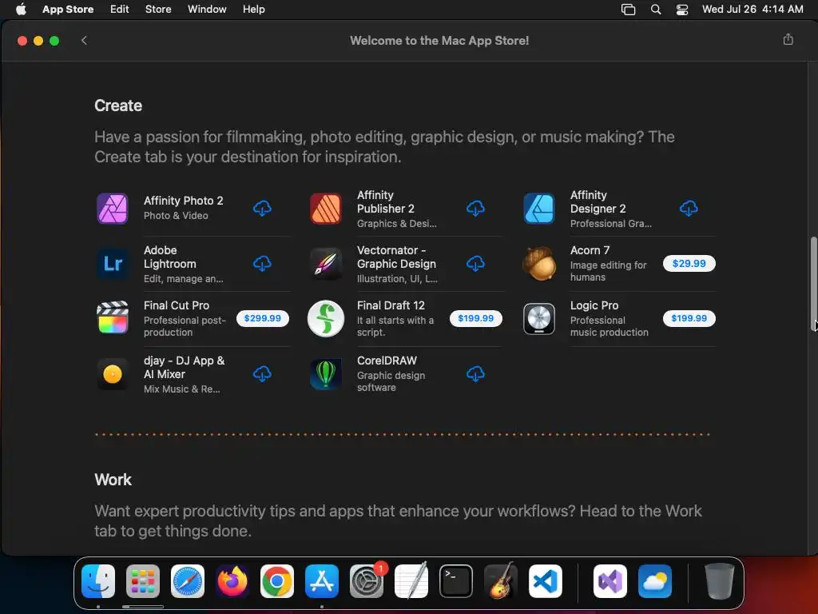
Task: Open GarageBand from the Dock
Action: [501, 581]
